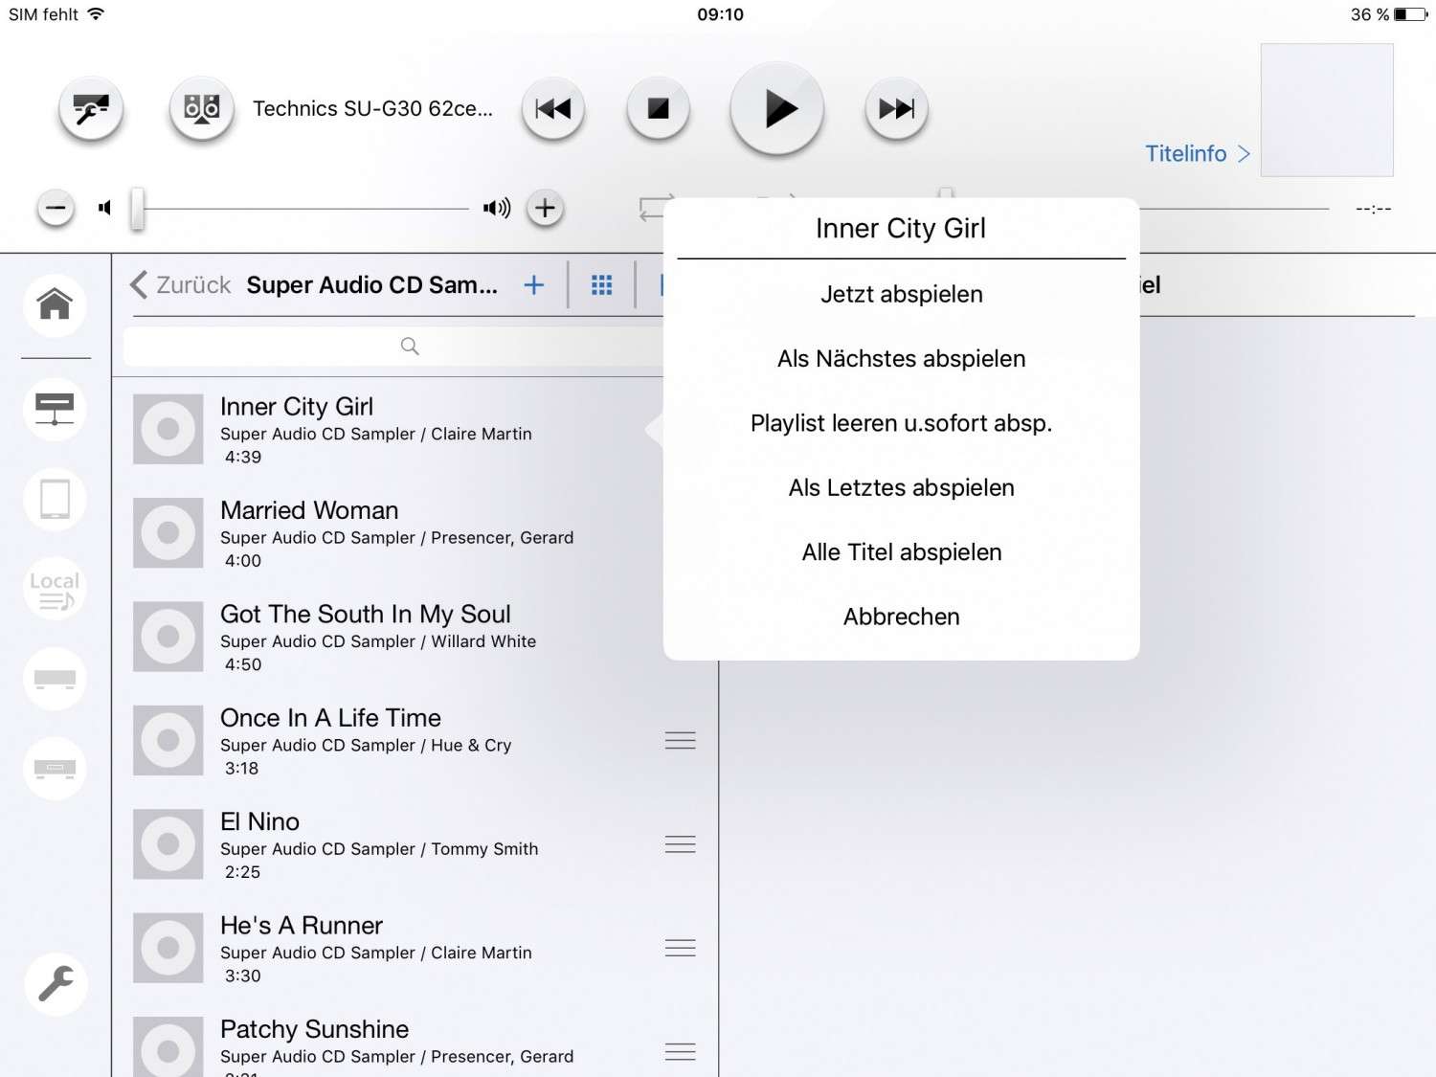Go to the Home sidebar icon

click(x=55, y=305)
